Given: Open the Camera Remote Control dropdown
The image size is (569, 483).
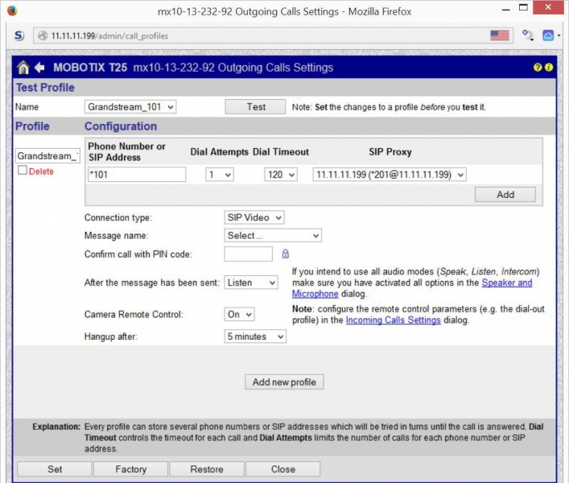Looking at the screenshot, I should point(239,314).
